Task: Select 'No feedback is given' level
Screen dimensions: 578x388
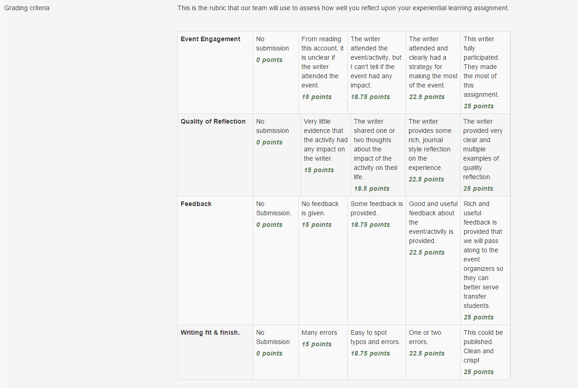Action: pos(323,261)
